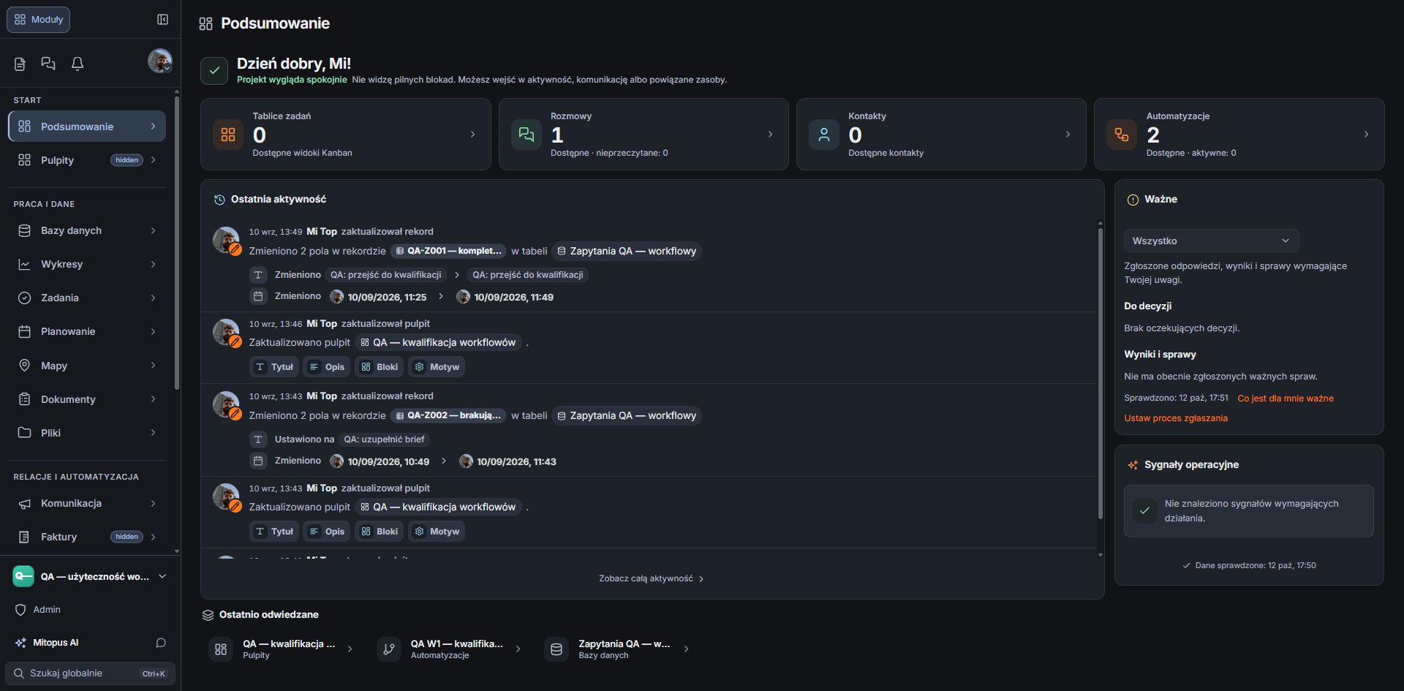1404x691 pixels.
Task: Open the Tablice zadań card arrow
Action: 472,135
